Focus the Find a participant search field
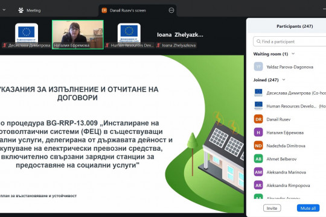 [289, 42]
